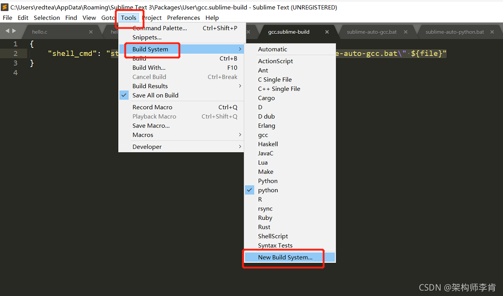Open the File menu
The image size is (503, 296).
point(7,17)
